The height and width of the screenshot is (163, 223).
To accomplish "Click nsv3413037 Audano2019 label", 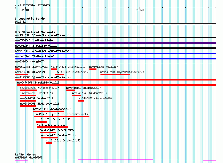I will pyautogui.click(x=72, y=72).
